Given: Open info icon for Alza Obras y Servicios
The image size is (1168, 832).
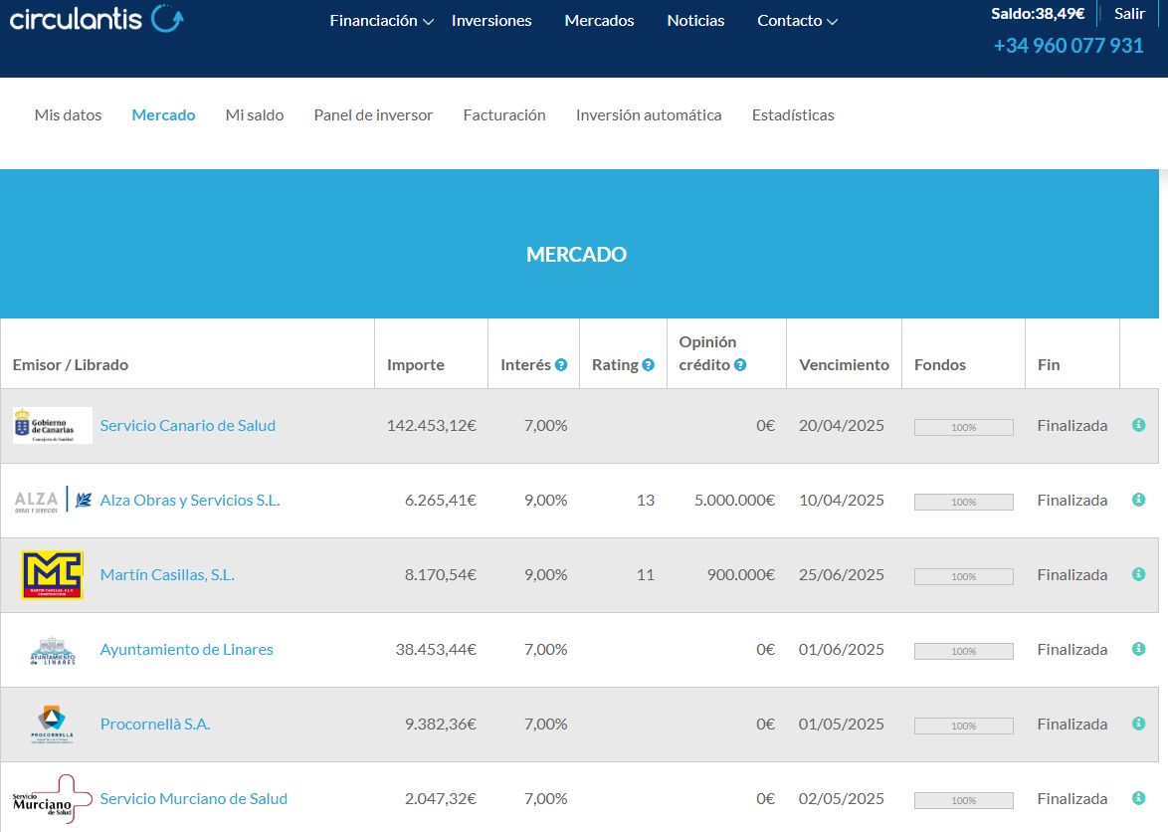Looking at the screenshot, I should [1139, 500].
